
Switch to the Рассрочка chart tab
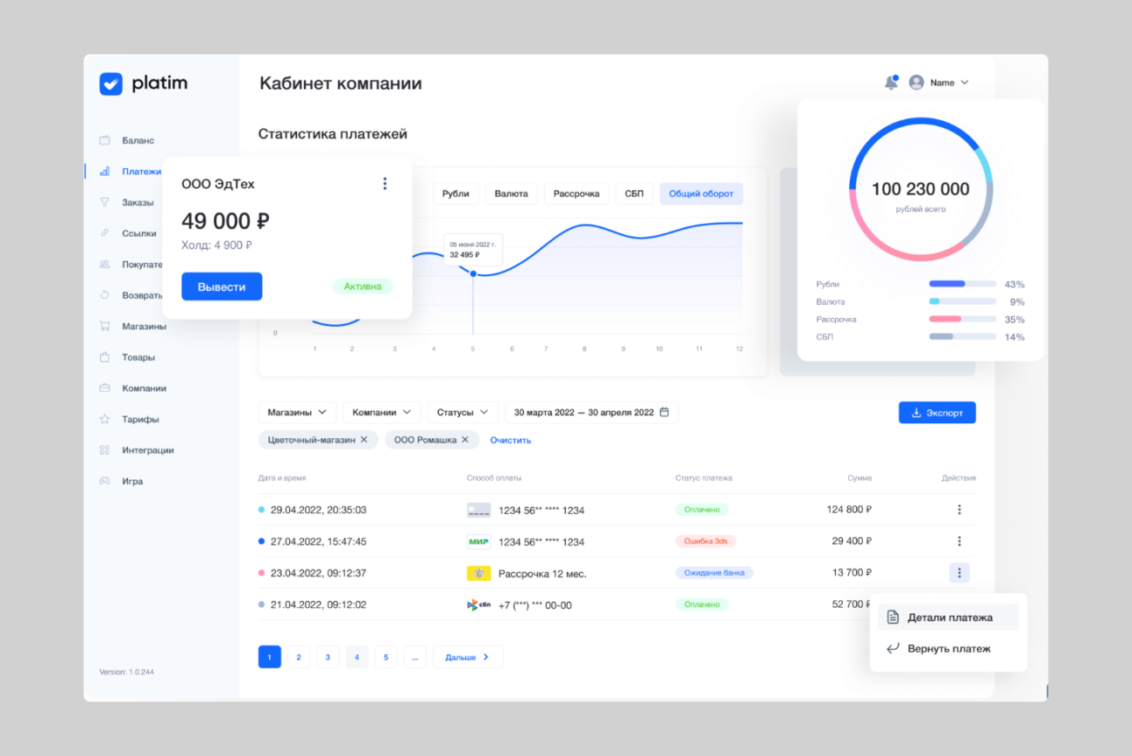click(x=576, y=193)
